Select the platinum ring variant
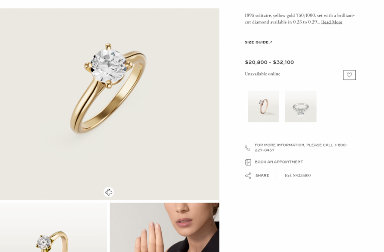This screenshot has height=252, width=384. click(x=300, y=107)
